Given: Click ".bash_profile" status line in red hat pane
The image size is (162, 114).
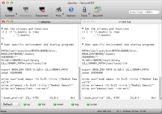Looking at the screenshot, I should 119,98.
